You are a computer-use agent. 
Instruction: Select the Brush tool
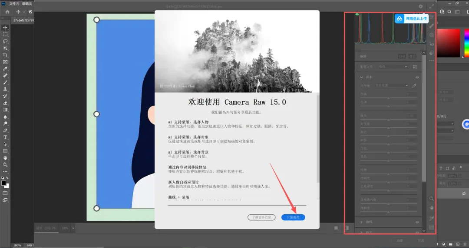click(x=5, y=82)
